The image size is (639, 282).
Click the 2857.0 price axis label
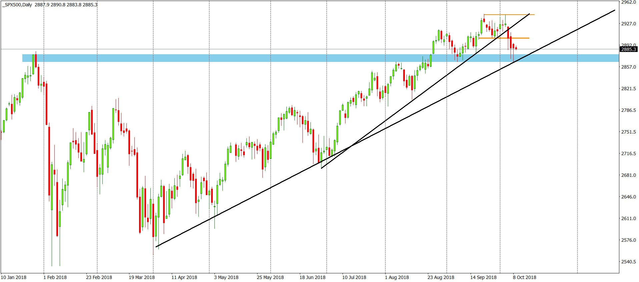pyautogui.click(x=629, y=67)
